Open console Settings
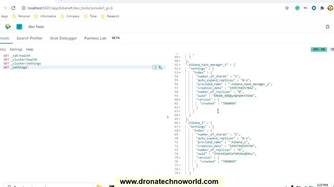Viewport: 334px width, 187px height. point(16,49)
